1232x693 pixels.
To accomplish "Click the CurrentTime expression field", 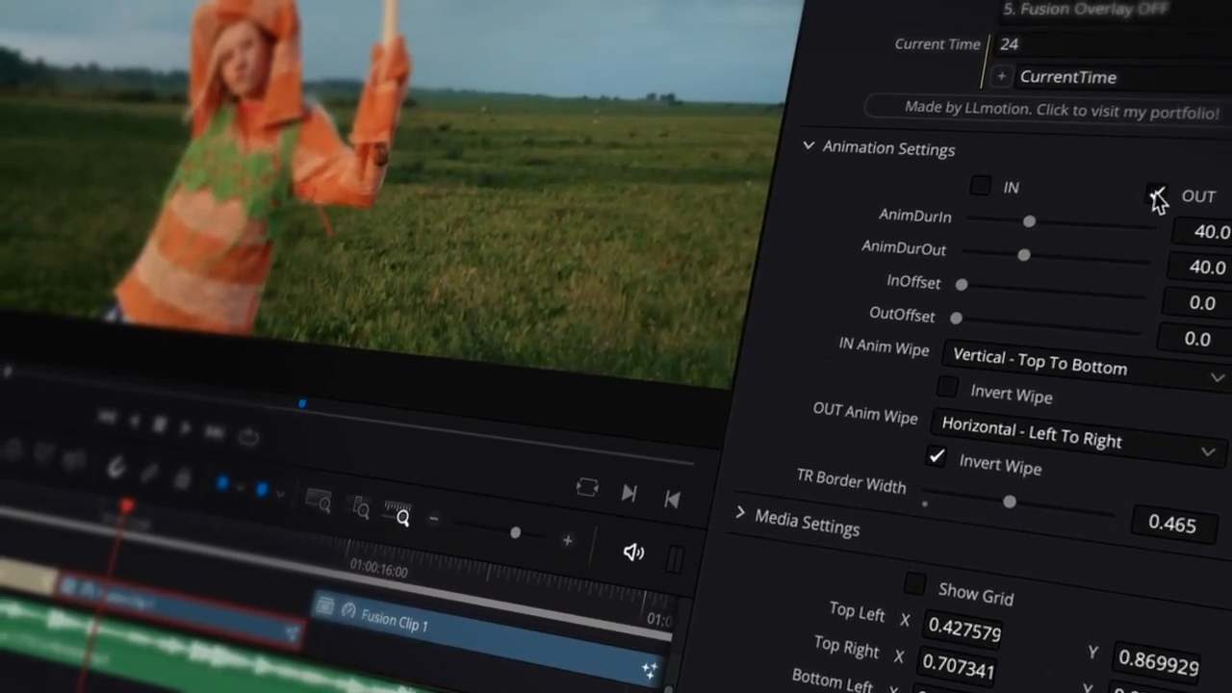I will (x=1121, y=77).
